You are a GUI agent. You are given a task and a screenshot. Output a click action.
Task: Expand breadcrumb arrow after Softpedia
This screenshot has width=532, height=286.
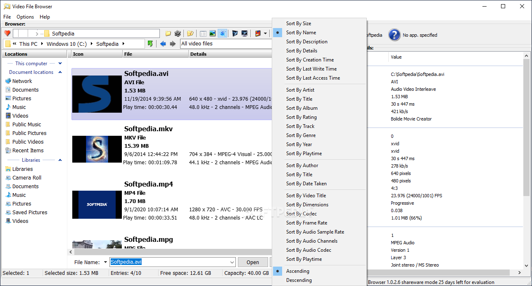pos(123,44)
